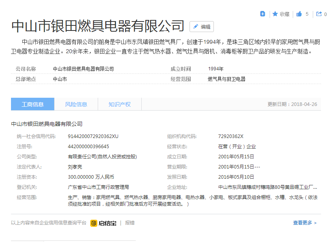Click the share arrow icon
332x242 pixels.
tap(319, 14)
